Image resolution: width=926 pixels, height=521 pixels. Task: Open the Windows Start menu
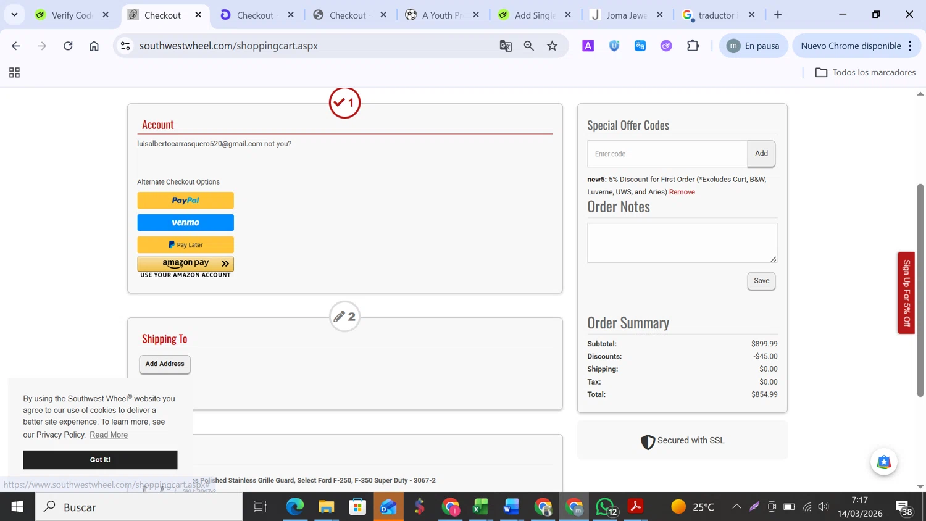tap(17, 507)
